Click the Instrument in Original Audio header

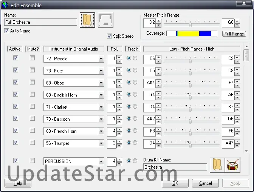[x=74, y=49]
